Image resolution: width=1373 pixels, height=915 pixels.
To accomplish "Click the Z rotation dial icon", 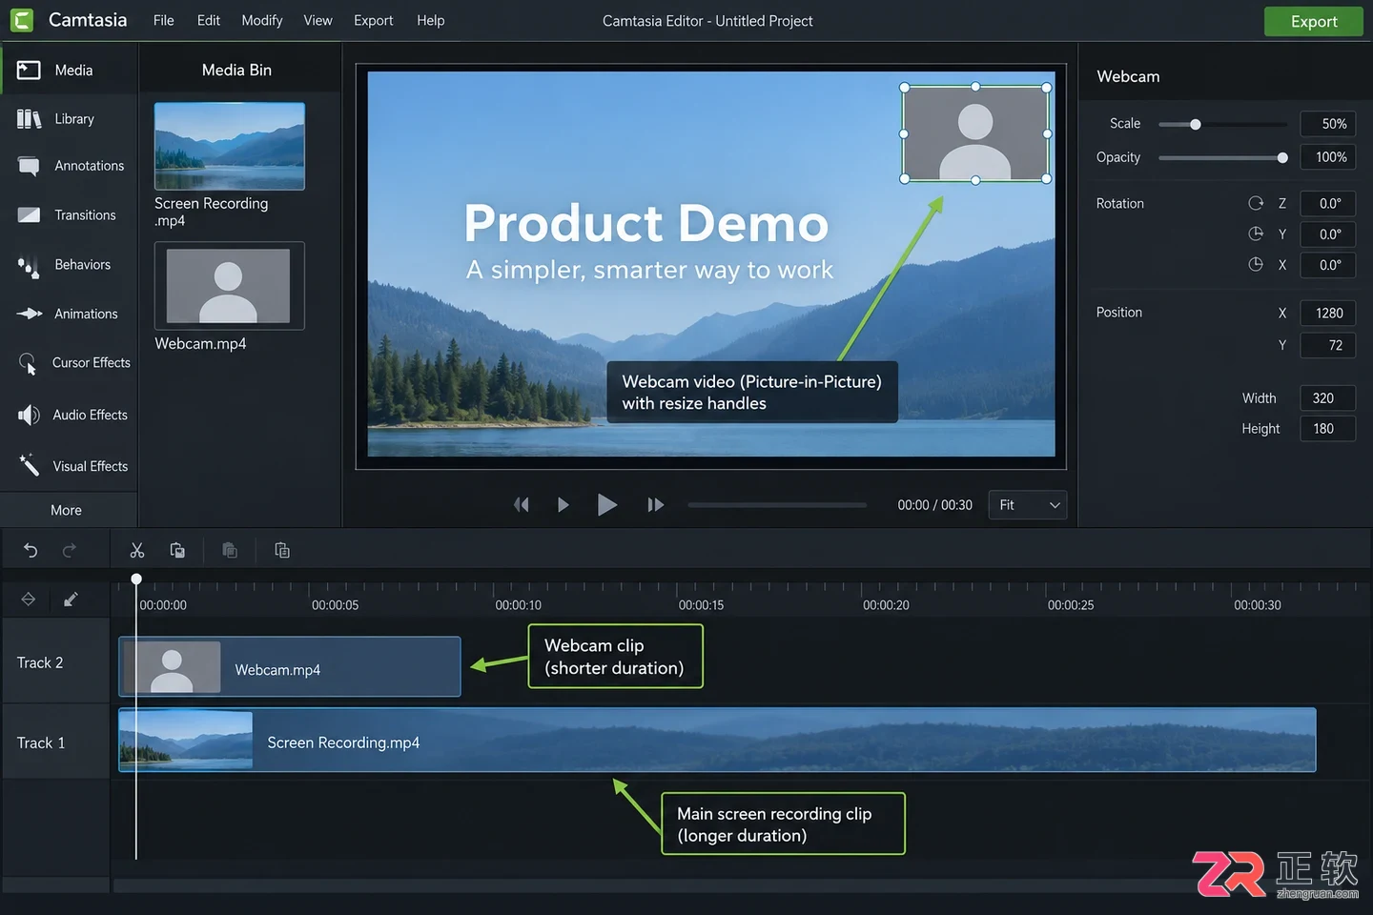I will [1256, 203].
